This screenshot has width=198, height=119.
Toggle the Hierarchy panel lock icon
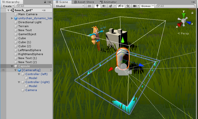coord(45,2)
